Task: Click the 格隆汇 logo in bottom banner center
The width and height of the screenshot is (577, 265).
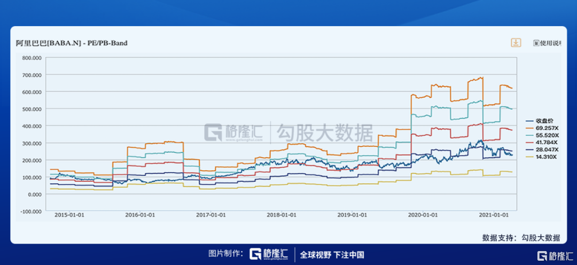Action: point(269,254)
